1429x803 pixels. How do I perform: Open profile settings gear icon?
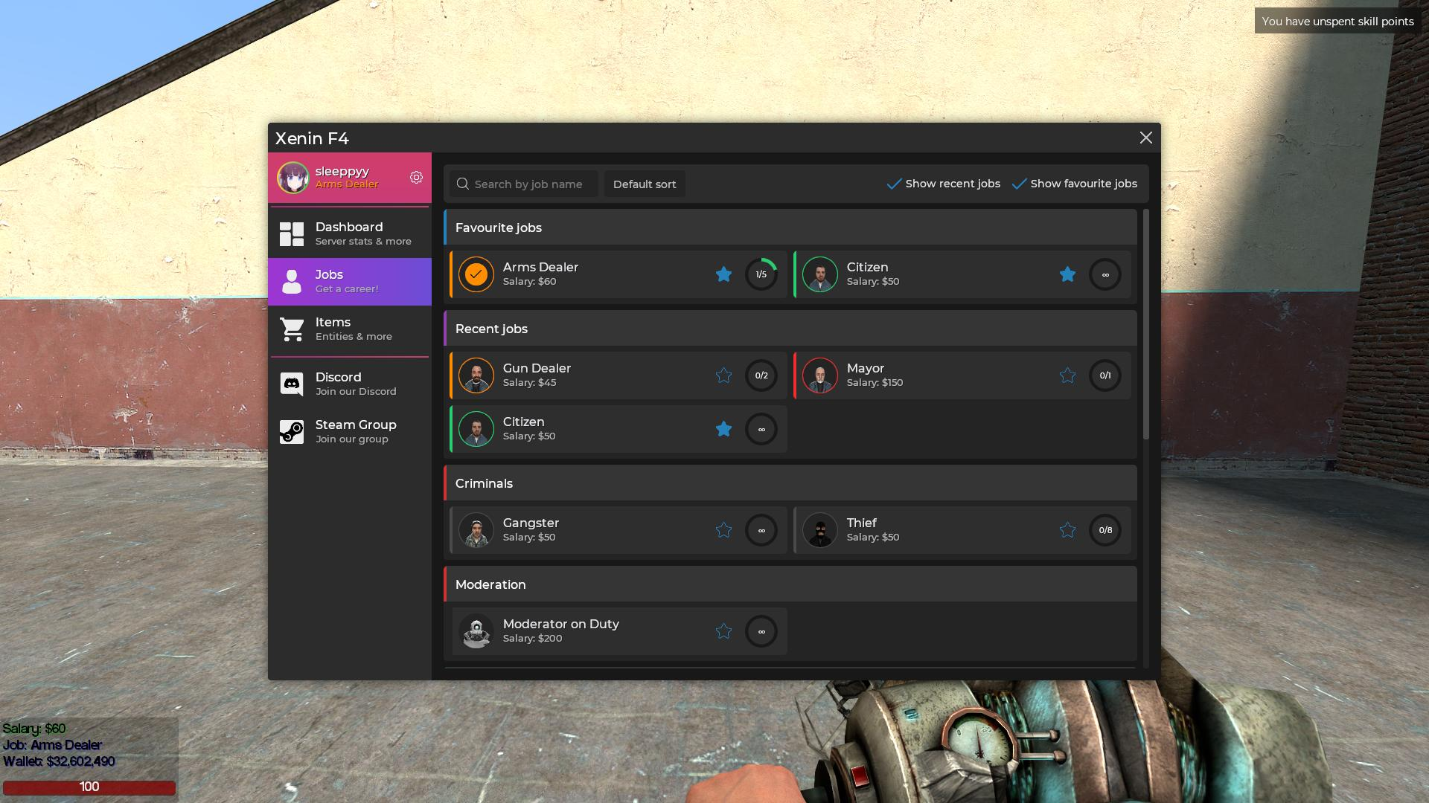416,177
